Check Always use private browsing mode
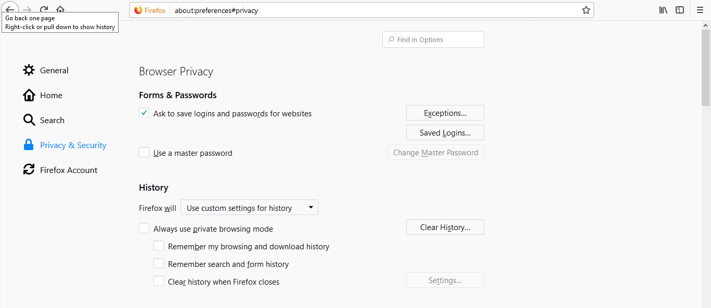Screen dimensions: 711x308 pyautogui.click(x=144, y=228)
